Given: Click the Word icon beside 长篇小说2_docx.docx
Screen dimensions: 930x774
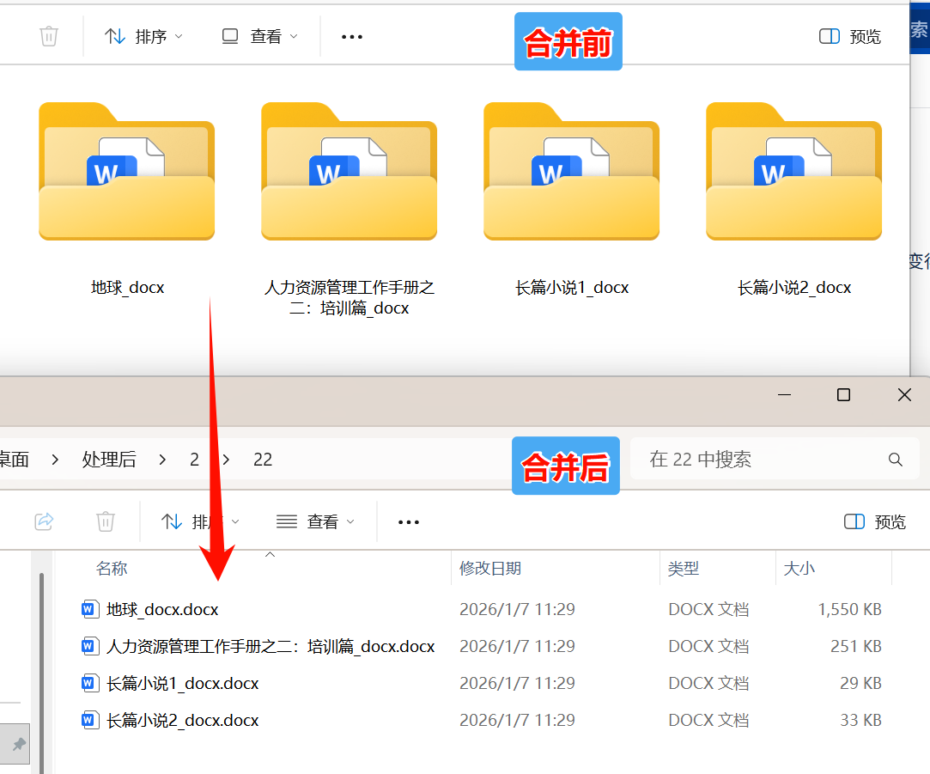Looking at the screenshot, I should click(89, 720).
